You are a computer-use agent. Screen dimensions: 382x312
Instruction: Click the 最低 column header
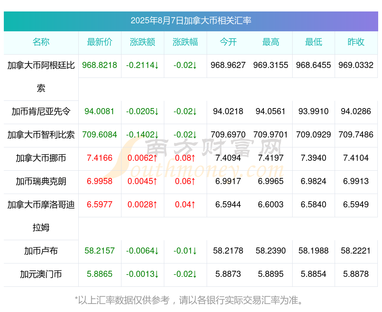314,42
